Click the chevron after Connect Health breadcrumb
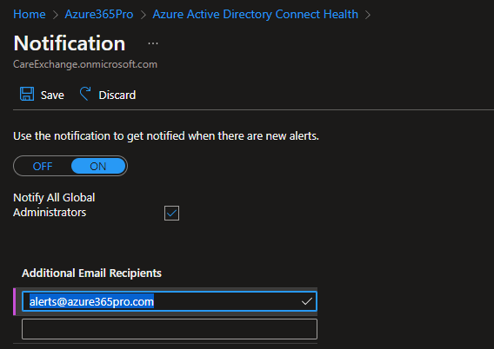Image resolution: width=494 pixels, height=349 pixels. tap(368, 15)
